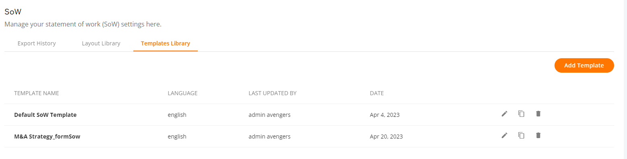627x159 pixels.
Task: Delete the Default SoW Template
Action: click(538, 114)
